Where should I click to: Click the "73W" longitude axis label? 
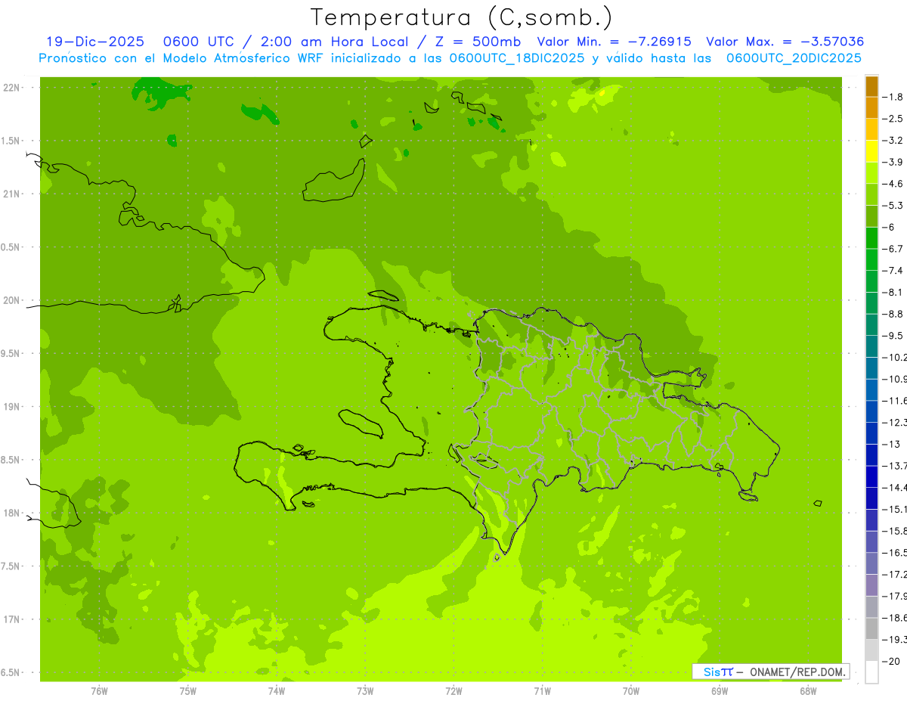click(365, 691)
